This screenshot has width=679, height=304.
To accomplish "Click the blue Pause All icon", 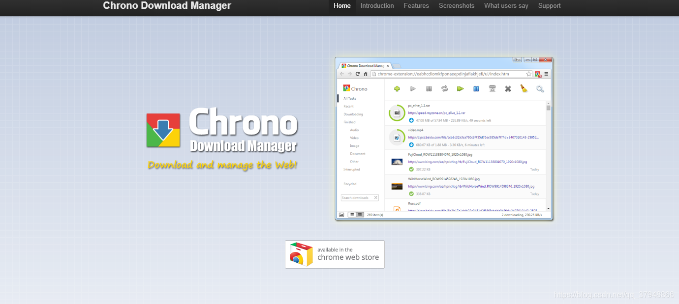I will tap(476, 89).
